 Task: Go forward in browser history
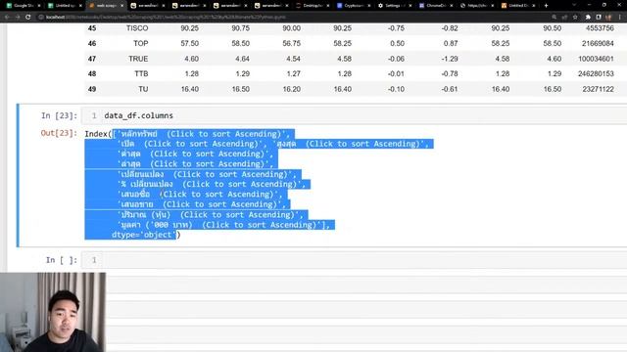pos(18,18)
